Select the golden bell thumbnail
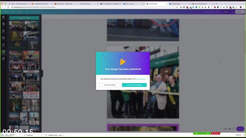This screenshot has width=246, height=138. point(16,36)
